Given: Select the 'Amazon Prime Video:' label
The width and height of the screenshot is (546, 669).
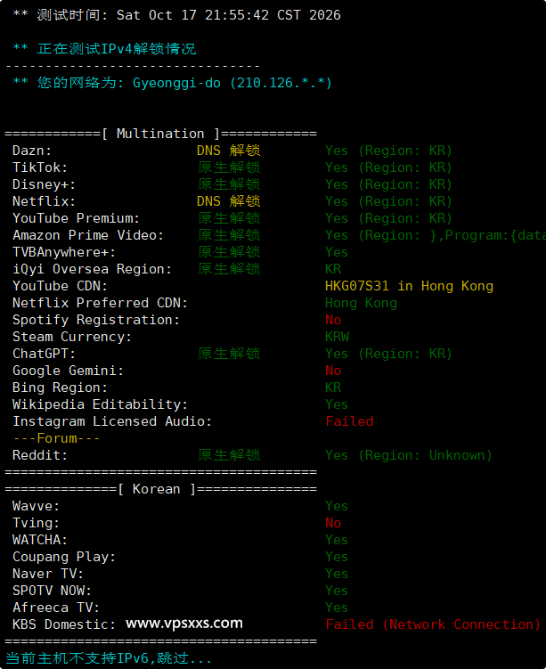Looking at the screenshot, I should point(88,235).
